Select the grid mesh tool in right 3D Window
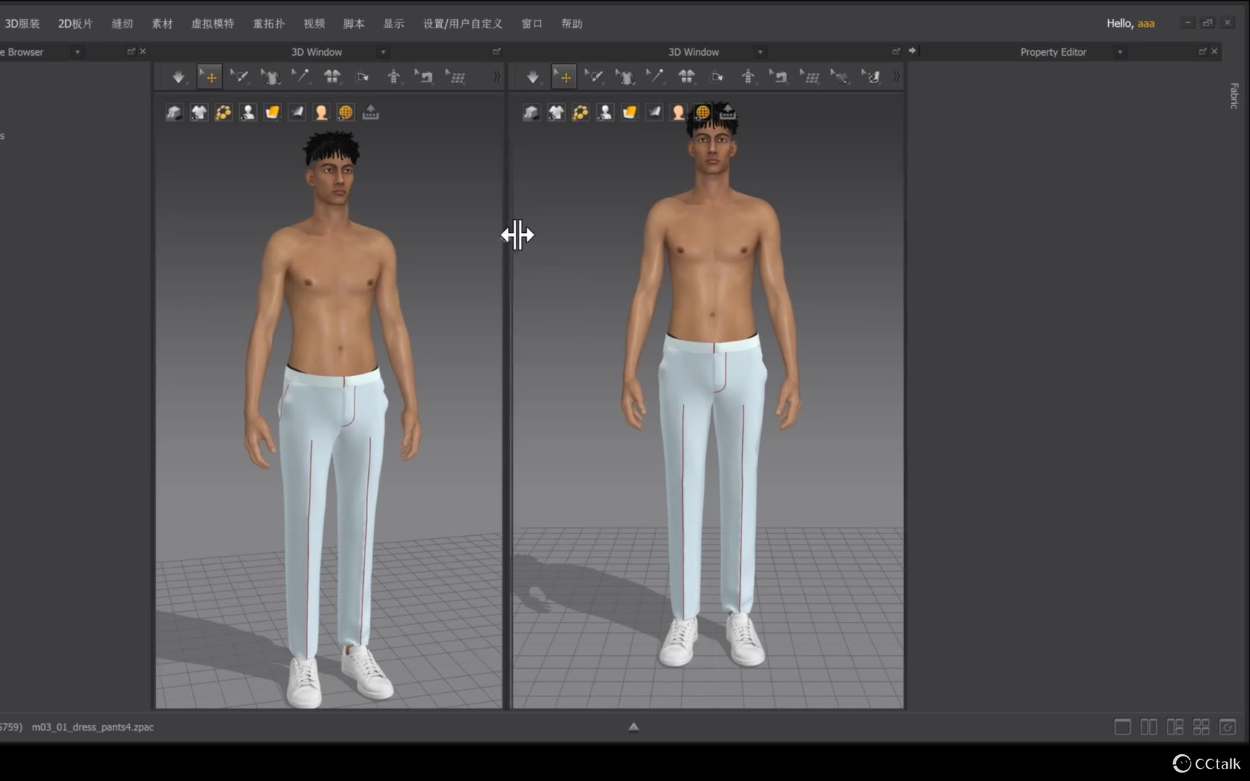1250x781 pixels. click(810, 77)
